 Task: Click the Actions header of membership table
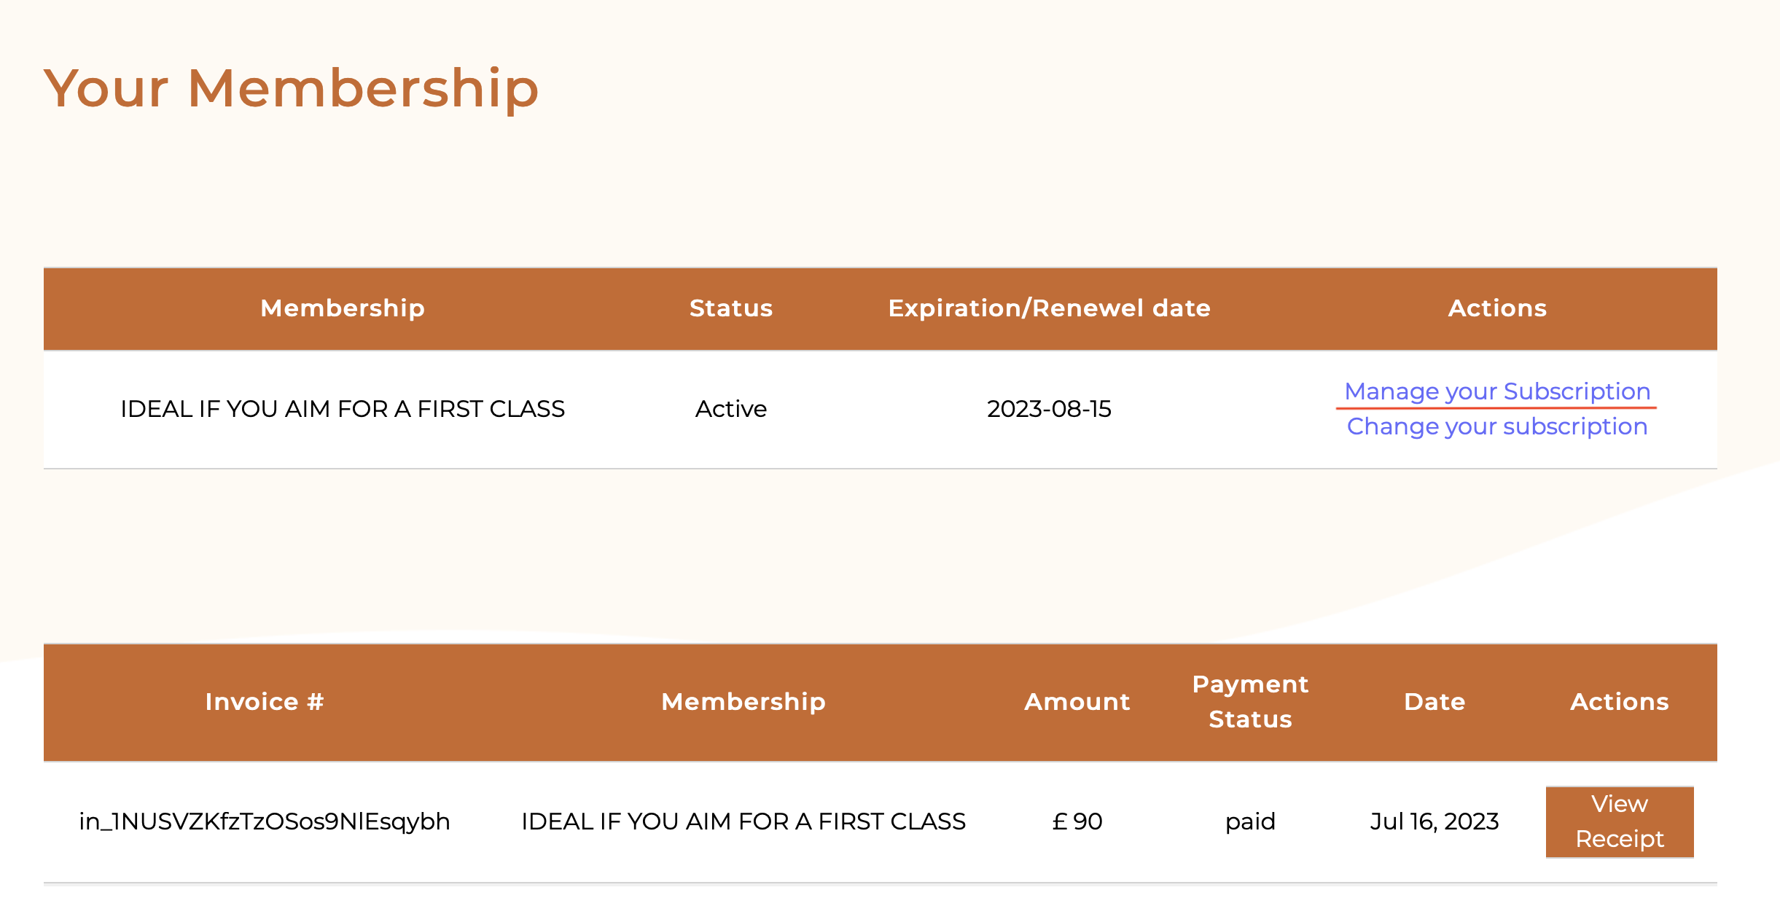1497,308
